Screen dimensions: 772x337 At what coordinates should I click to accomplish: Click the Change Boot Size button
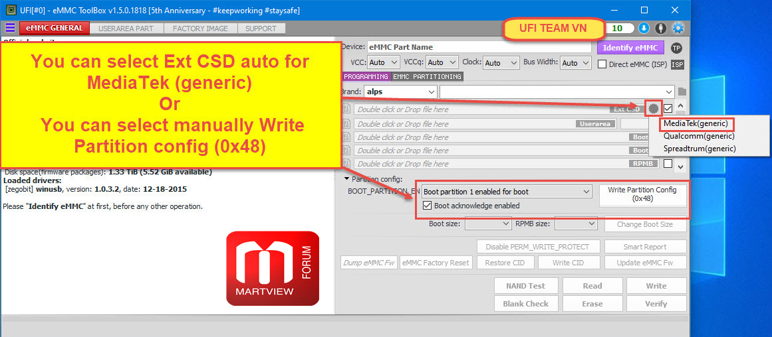644,224
